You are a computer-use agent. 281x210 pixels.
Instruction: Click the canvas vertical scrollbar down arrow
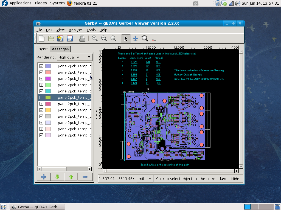[x=241, y=167]
